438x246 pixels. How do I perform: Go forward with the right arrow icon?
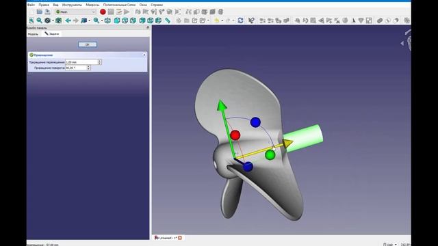76,20
